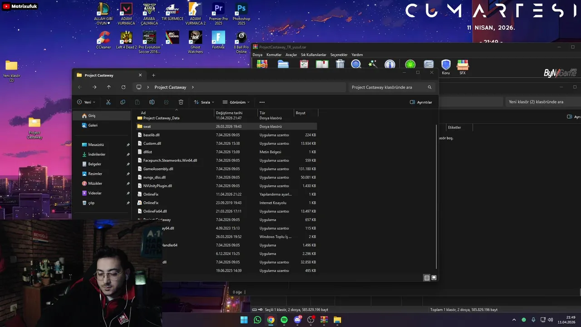This screenshot has width=581, height=327.
Task: Click WinRAR SFX icon
Action: pyautogui.click(x=463, y=67)
